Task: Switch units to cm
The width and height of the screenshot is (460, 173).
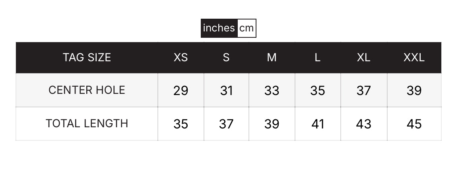Action: coord(246,28)
